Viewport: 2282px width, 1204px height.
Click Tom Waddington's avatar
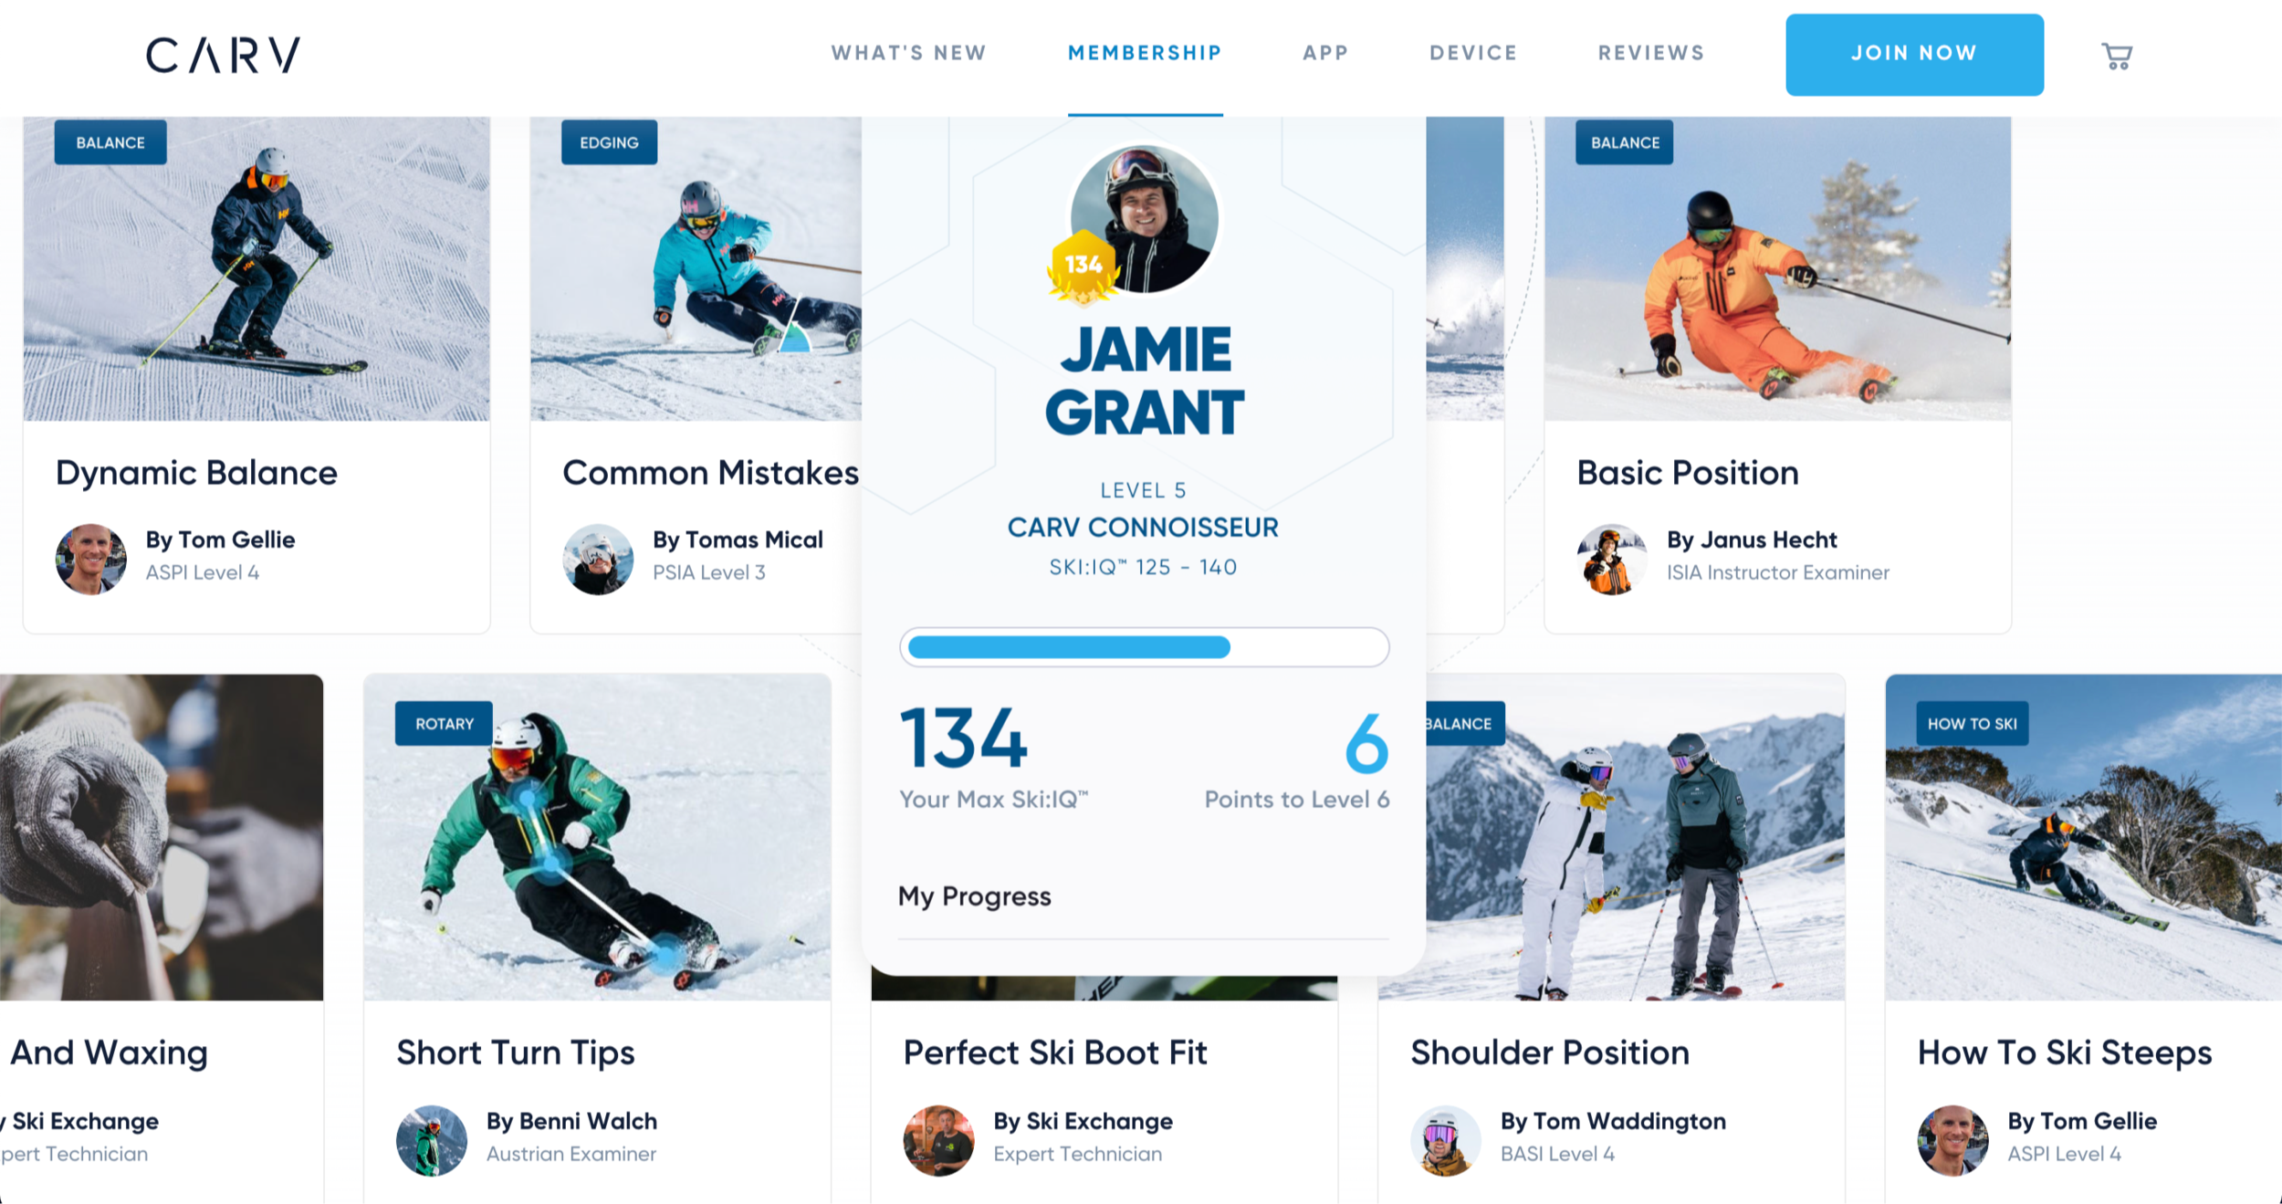(1446, 1140)
